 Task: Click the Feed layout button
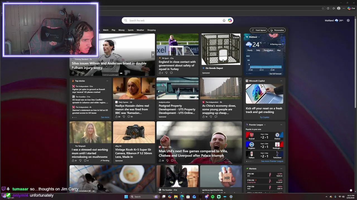pos(259,30)
